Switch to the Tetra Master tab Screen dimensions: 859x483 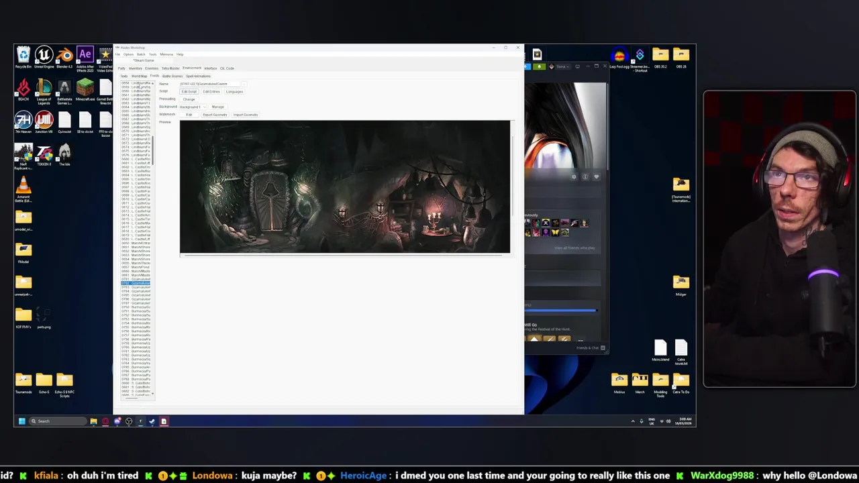click(170, 68)
